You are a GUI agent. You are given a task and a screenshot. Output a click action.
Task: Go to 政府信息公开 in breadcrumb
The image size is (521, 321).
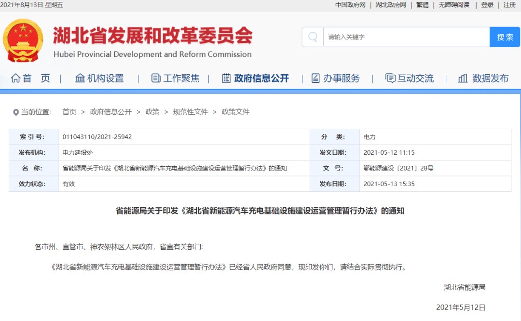[x=110, y=112]
